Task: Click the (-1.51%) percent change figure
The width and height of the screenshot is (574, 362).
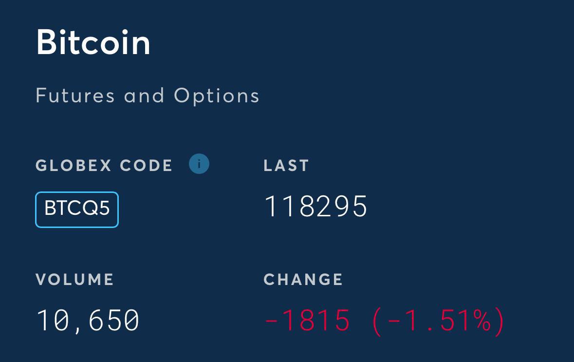Action: 438,322
